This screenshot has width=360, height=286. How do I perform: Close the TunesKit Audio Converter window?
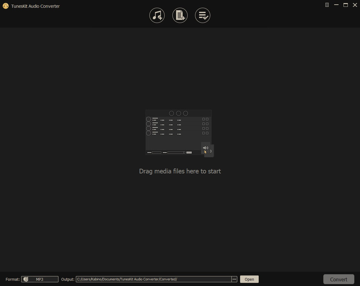tap(355, 5)
